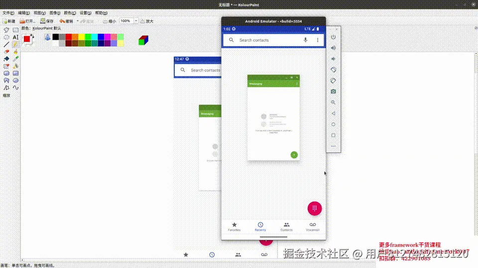
Task: Click the emulator power button
Action: coord(333,37)
